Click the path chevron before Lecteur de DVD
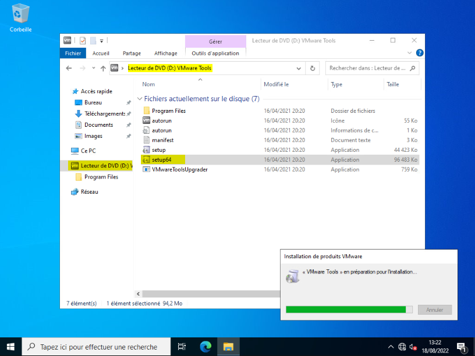Viewport: 475px width, 356px height. point(123,68)
